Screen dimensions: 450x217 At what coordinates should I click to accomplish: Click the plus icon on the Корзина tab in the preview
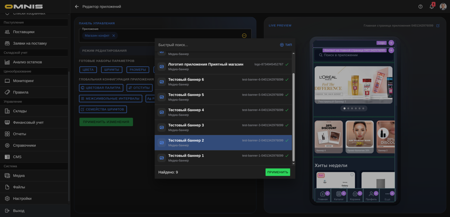click(360, 193)
